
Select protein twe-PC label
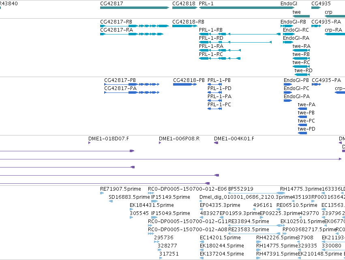click(306, 121)
